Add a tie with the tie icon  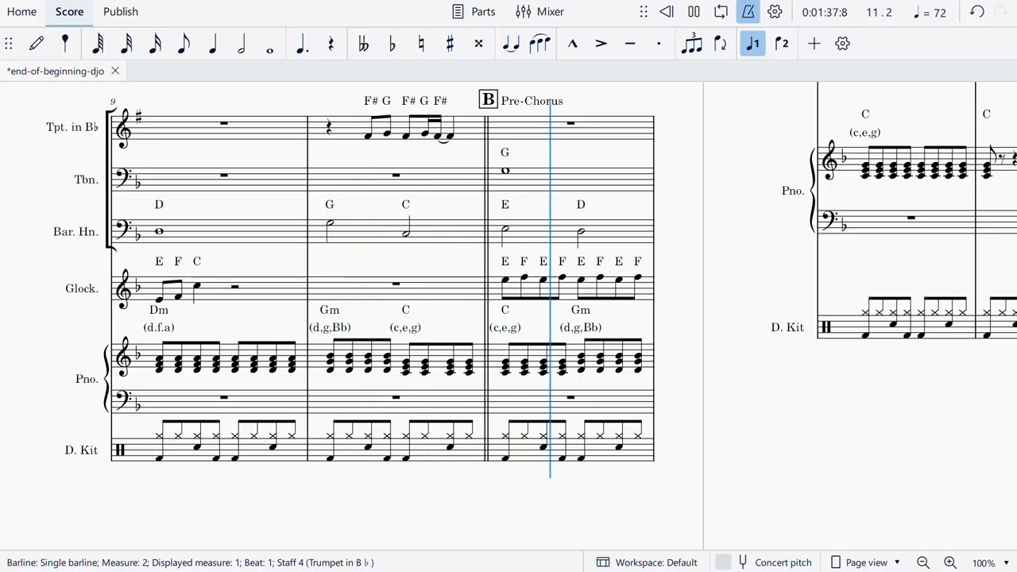click(x=511, y=44)
